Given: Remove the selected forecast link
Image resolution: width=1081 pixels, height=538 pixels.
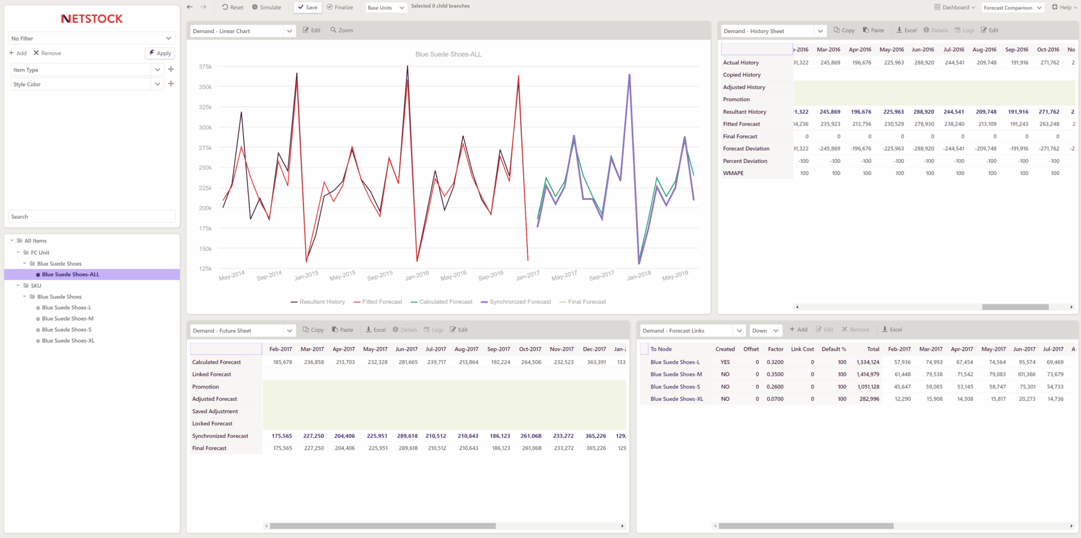Looking at the screenshot, I should coord(855,330).
